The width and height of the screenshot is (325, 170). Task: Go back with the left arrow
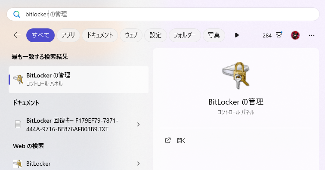17,35
